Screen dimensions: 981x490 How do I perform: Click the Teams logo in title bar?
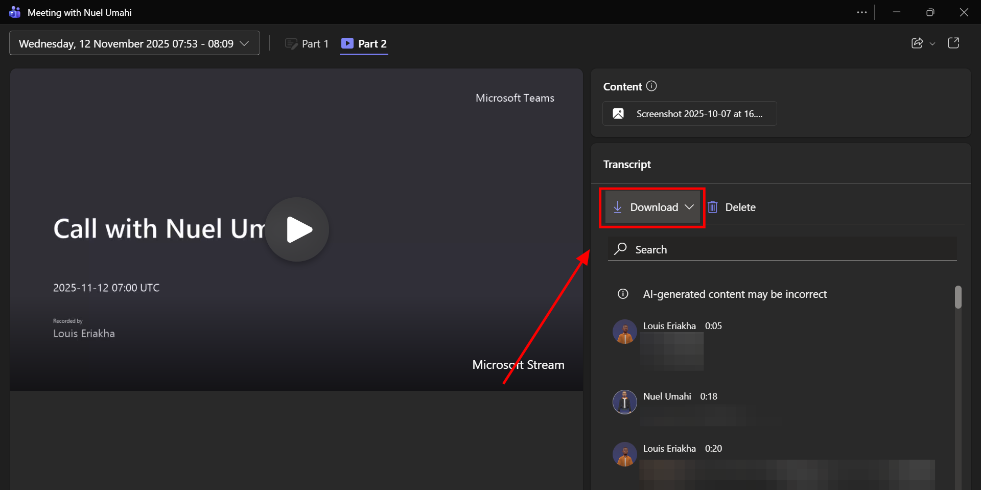click(x=15, y=12)
